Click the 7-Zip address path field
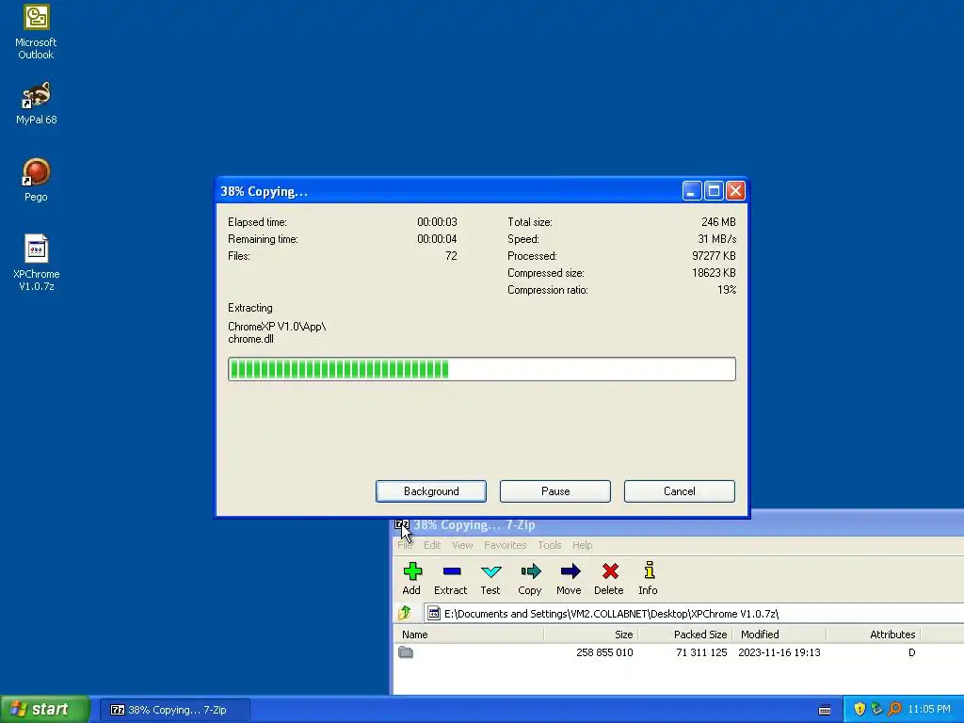The width and height of the screenshot is (964, 723). [695, 614]
